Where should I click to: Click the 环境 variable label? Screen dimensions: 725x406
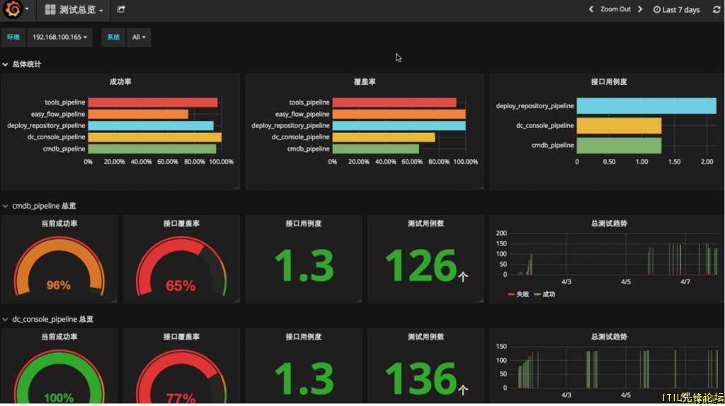coord(13,37)
